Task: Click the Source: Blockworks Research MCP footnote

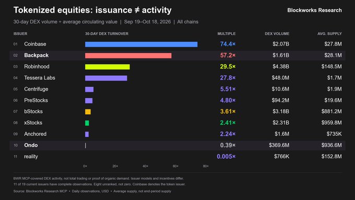Action: (92, 191)
